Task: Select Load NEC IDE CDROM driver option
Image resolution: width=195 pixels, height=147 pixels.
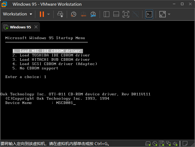Action: tap(48, 51)
